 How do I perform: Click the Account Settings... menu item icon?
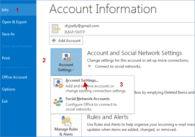click(x=58, y=83)
